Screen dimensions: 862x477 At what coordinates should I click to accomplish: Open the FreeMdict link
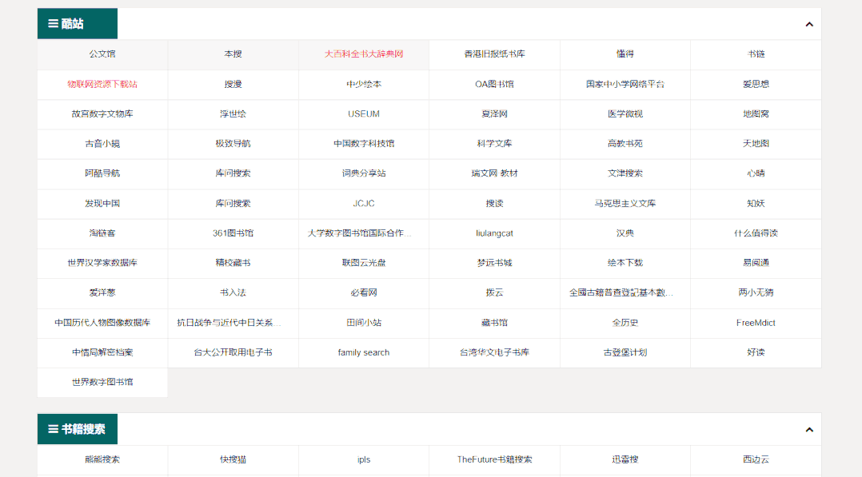pos(756,323)
